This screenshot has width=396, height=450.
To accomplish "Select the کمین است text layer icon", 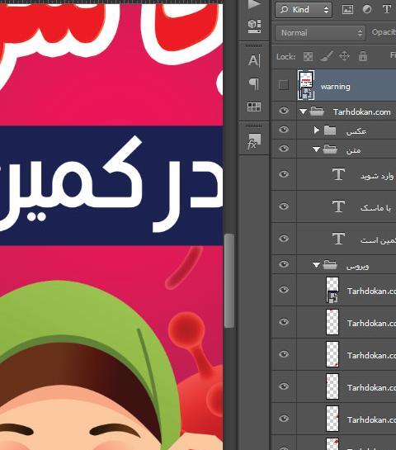I will [x=338, y=239].
